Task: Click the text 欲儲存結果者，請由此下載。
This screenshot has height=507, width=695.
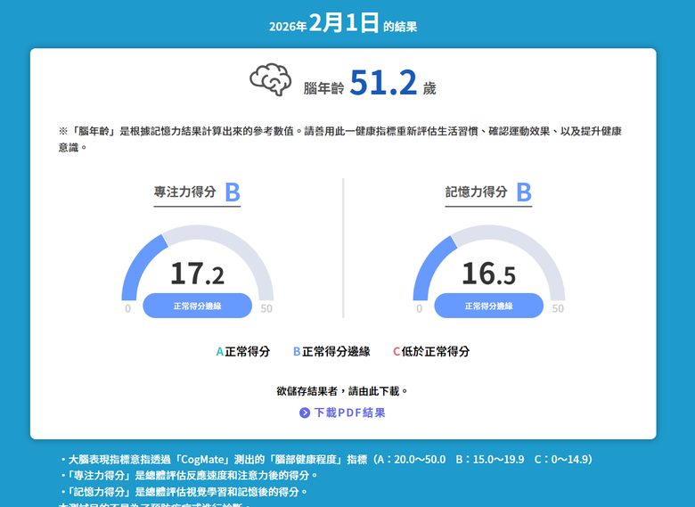Action: (x=342, y=391)
